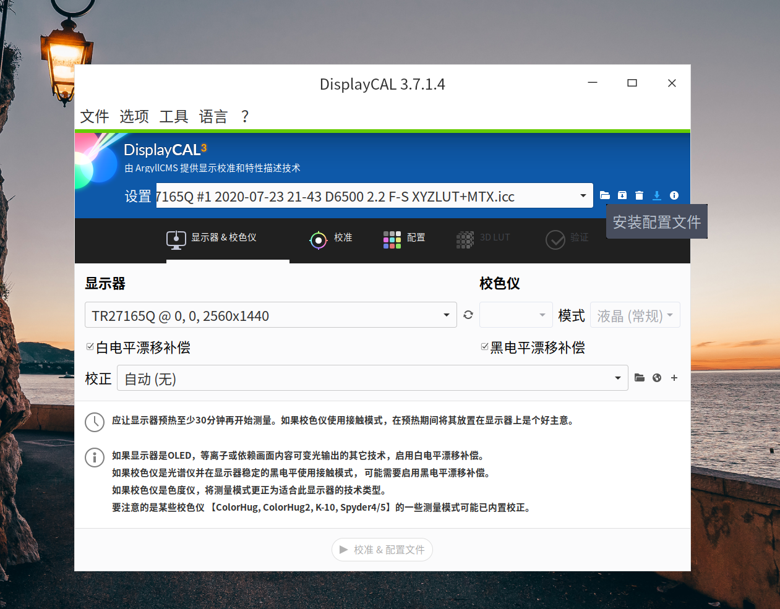Expand the empty 校色仪 instrument dropdown

coord(516,315)
